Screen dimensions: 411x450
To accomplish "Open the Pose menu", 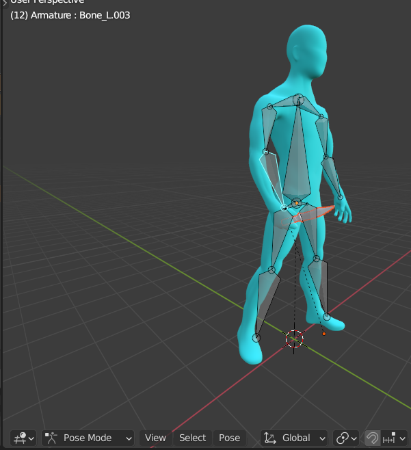I will click(x=229, y=438).
